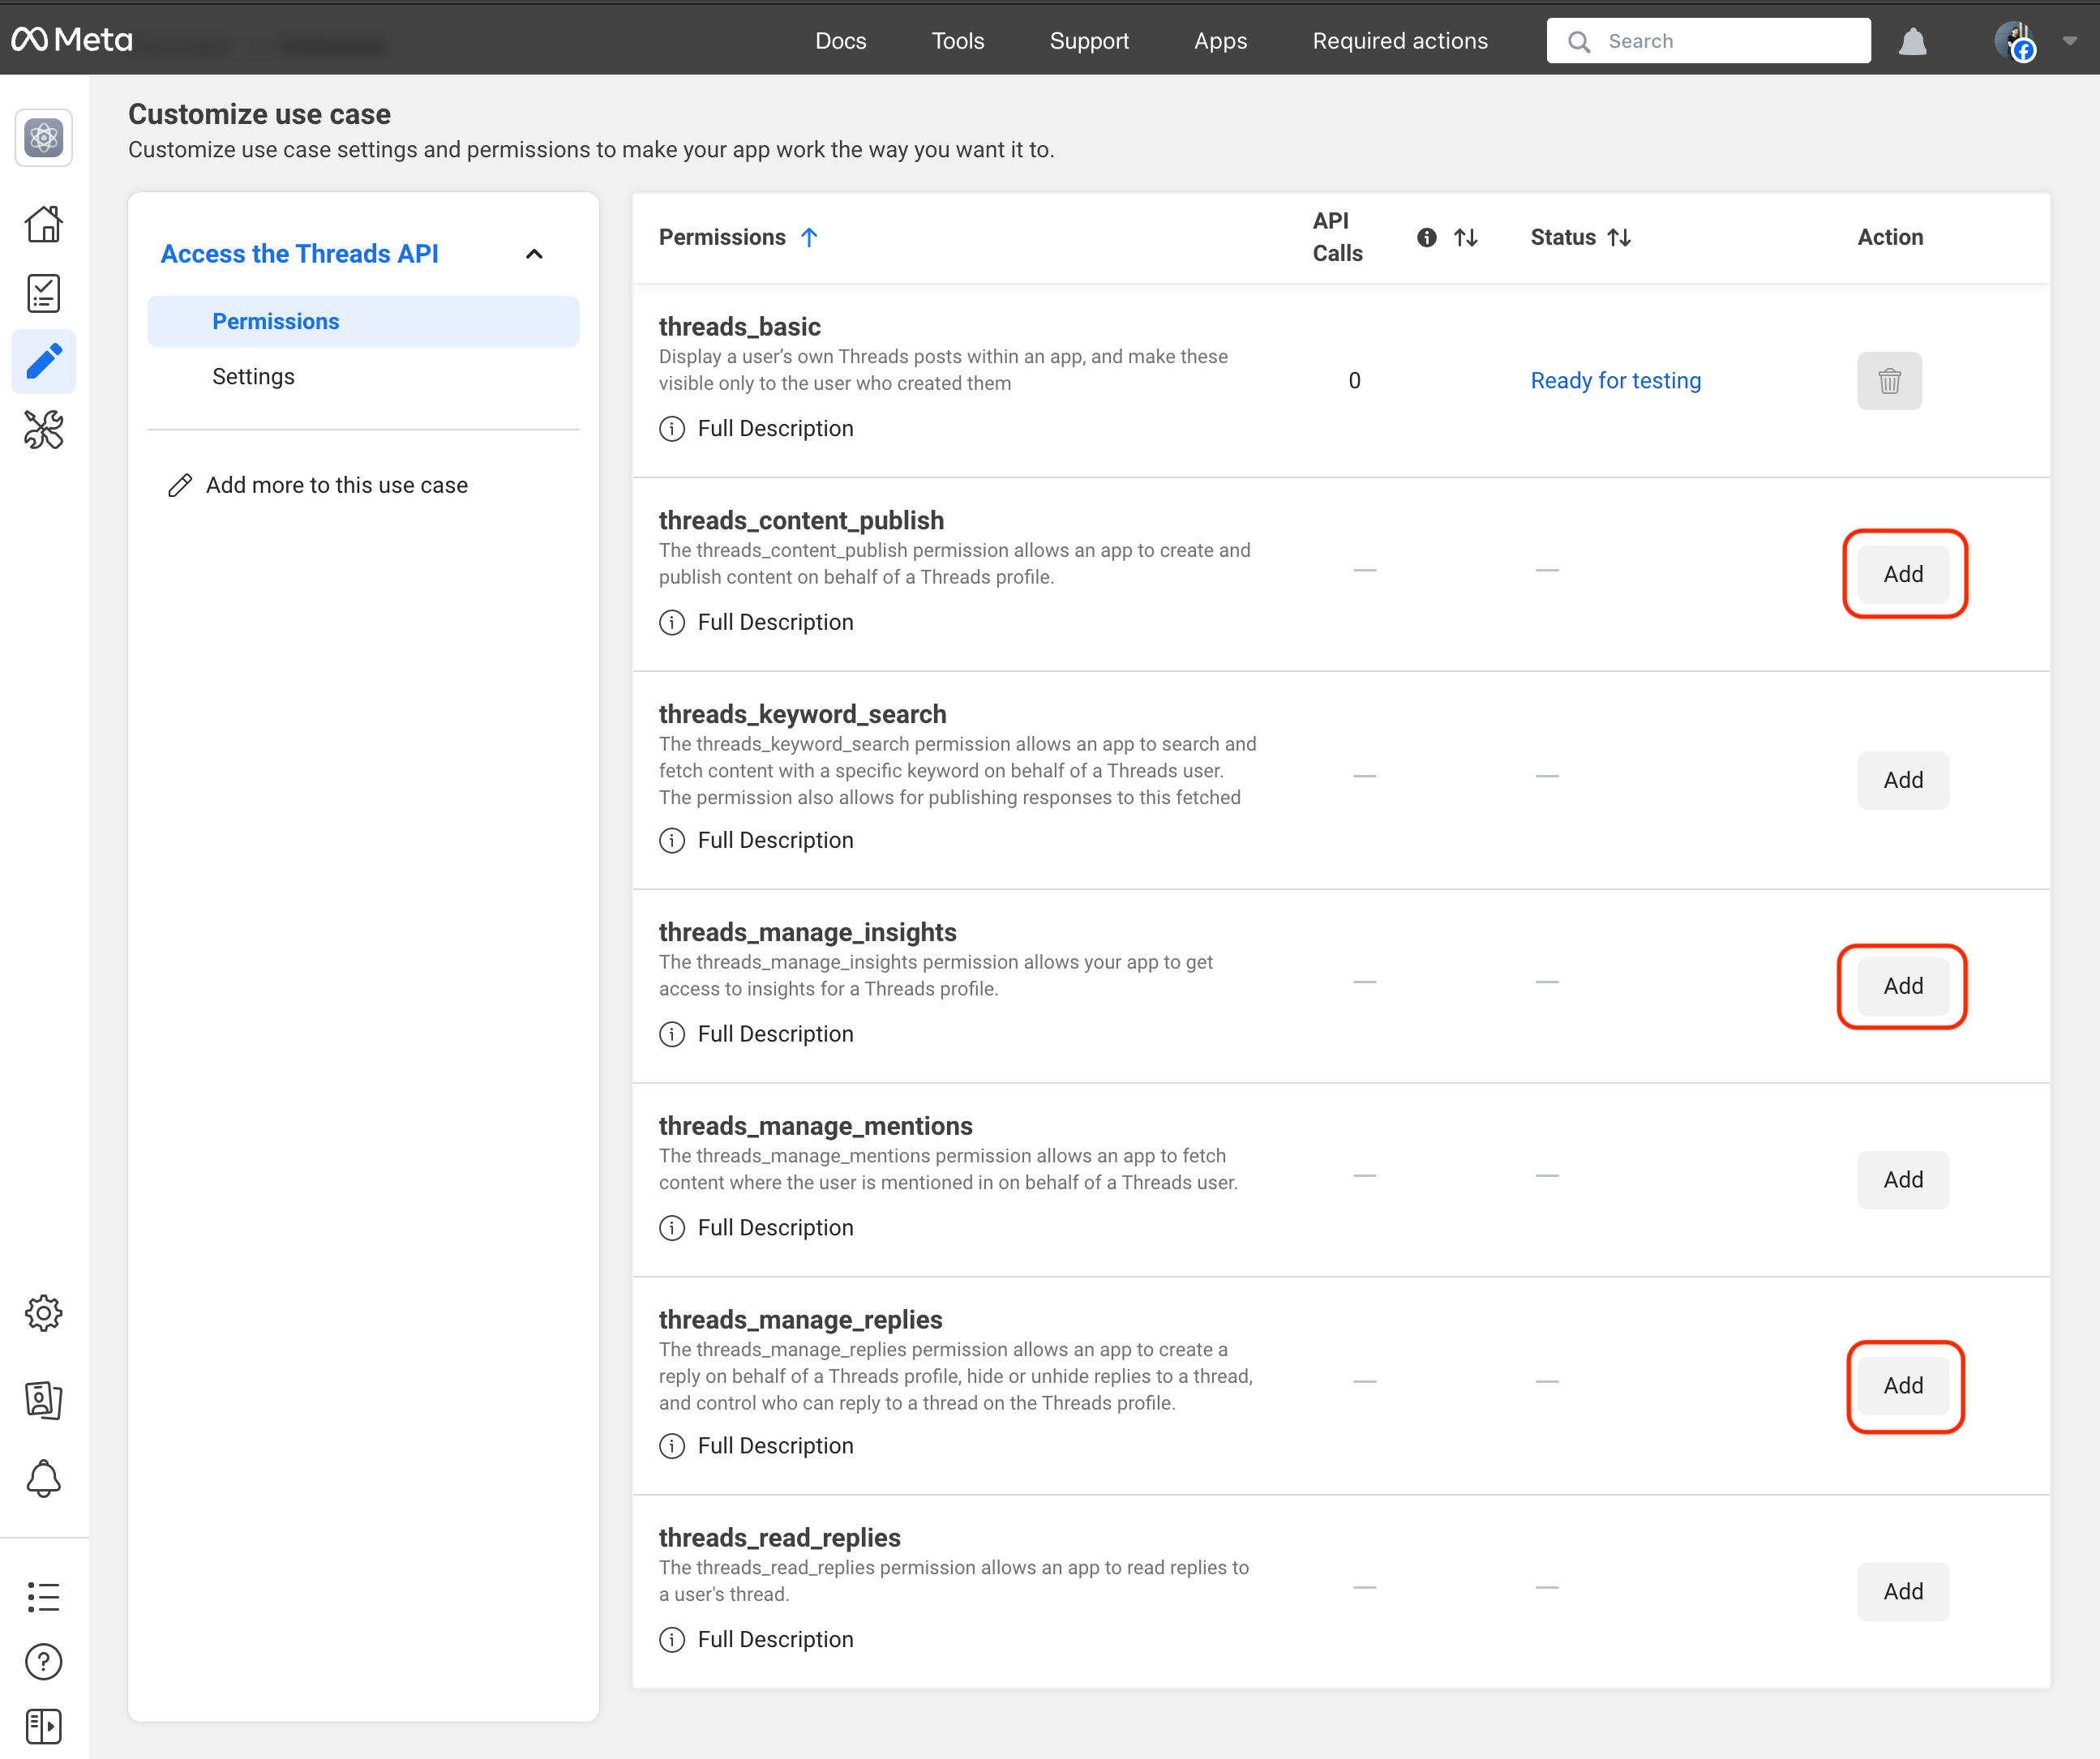Click the threads_basic permission name
This screenshot has width=2100, height=1759.
(x=740, y=327)
